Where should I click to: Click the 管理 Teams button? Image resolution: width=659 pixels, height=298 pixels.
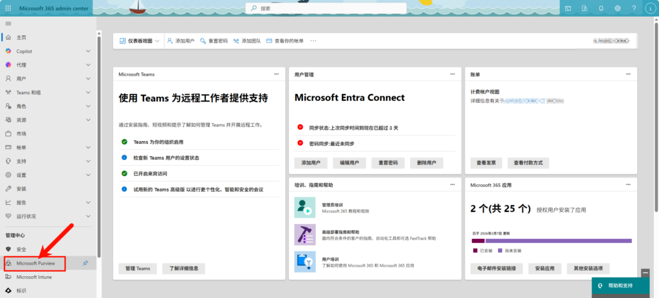[x=137, y=268]
